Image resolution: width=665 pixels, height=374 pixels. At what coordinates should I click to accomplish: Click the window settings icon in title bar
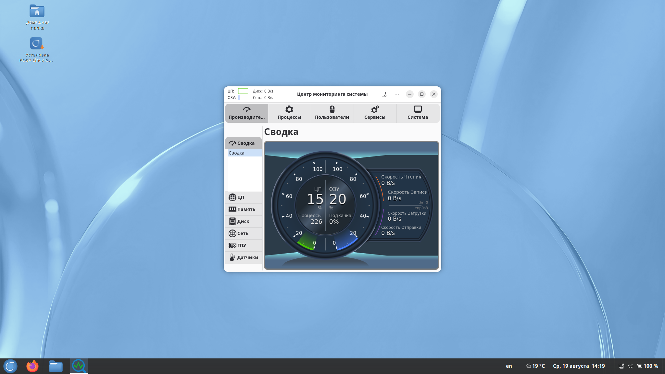(384, 94)
